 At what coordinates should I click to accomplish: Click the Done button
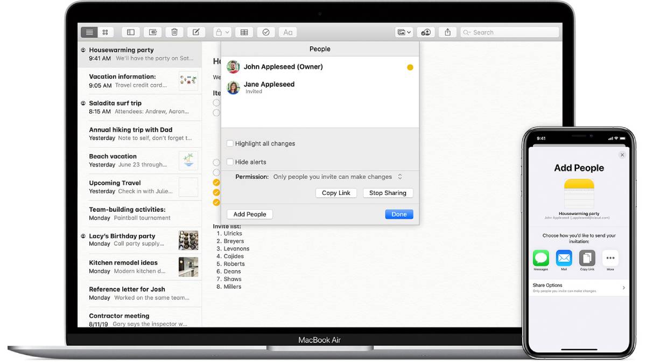click(x=399, y=214)
